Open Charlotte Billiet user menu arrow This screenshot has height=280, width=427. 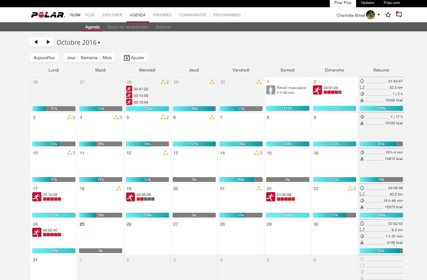tap(379, 14)
